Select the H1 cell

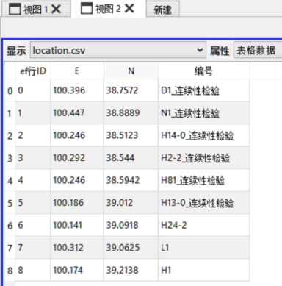pos(203,270)
